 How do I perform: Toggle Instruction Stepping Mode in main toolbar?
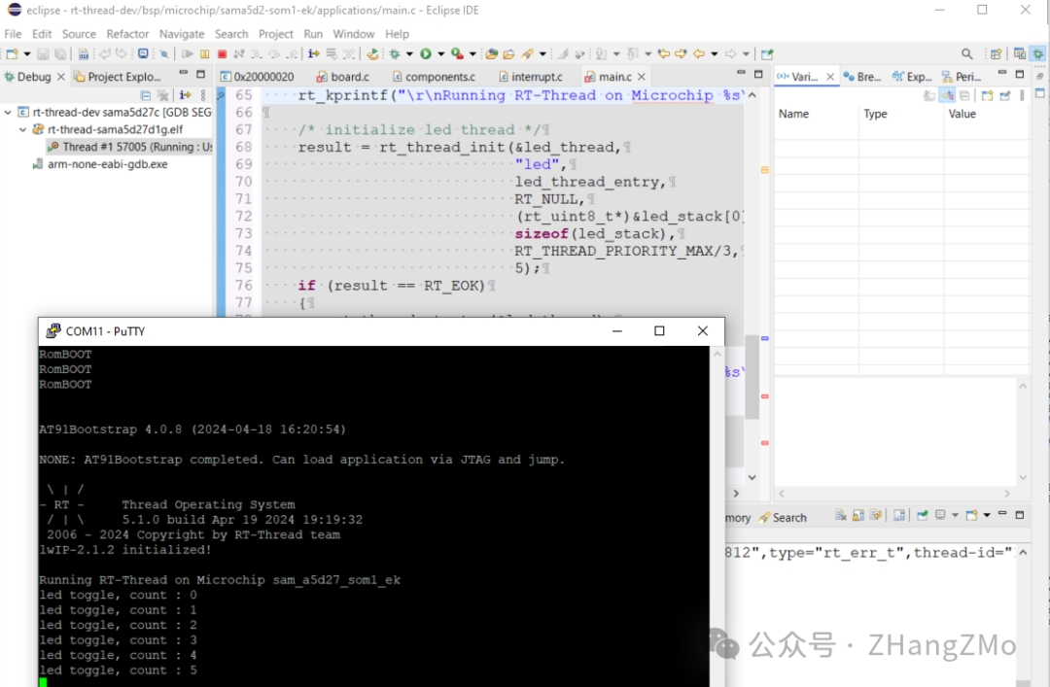tap(313, 53)
